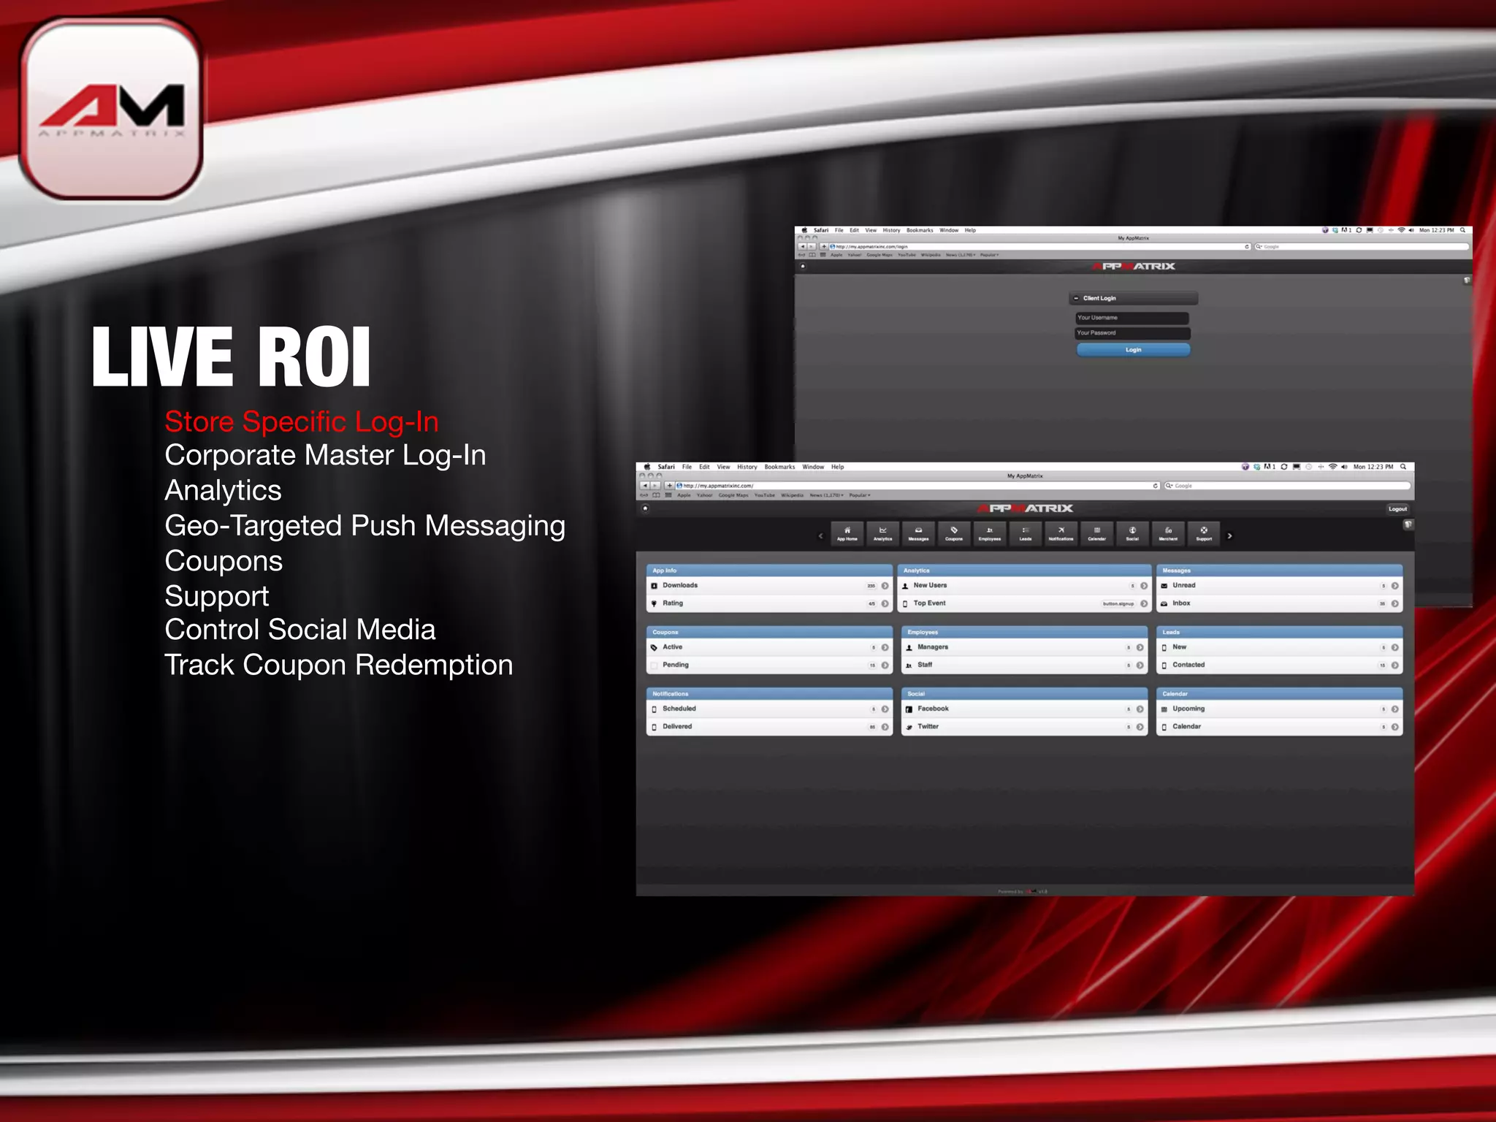Open Apple bookmark in login window

(x=836, y=255)
